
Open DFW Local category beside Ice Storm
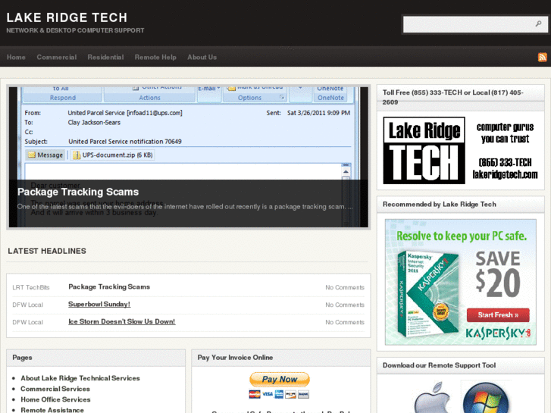(x=27, y=322)
